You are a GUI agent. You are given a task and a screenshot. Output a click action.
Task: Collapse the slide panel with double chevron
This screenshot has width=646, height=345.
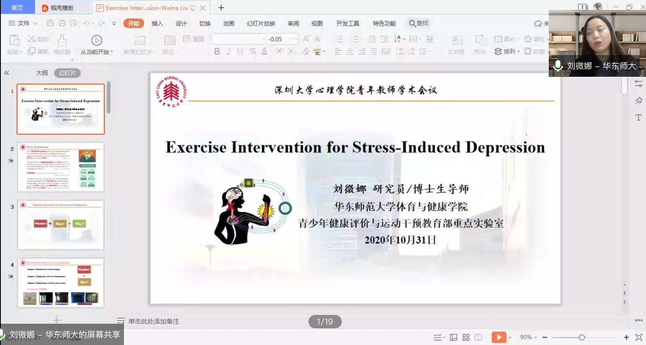tap(7, 73)
